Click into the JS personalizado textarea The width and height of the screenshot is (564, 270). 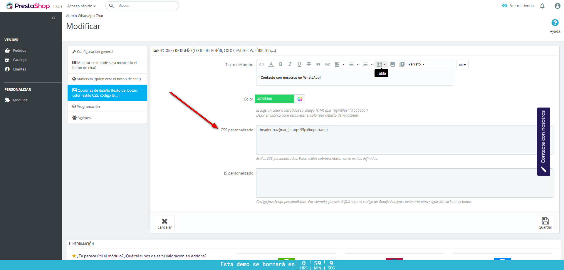tap(404, 183)
